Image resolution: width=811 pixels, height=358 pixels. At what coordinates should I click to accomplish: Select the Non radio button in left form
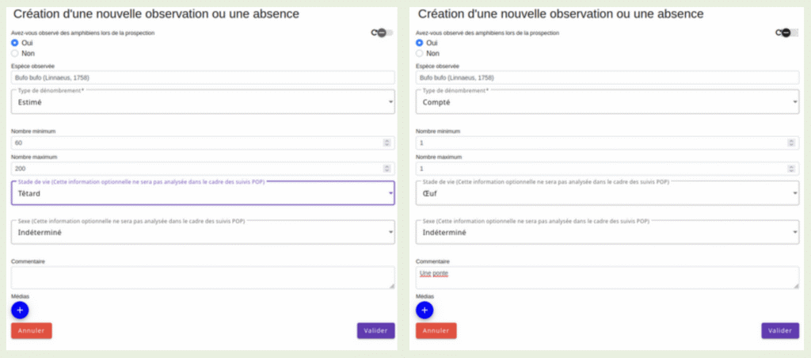14,53
